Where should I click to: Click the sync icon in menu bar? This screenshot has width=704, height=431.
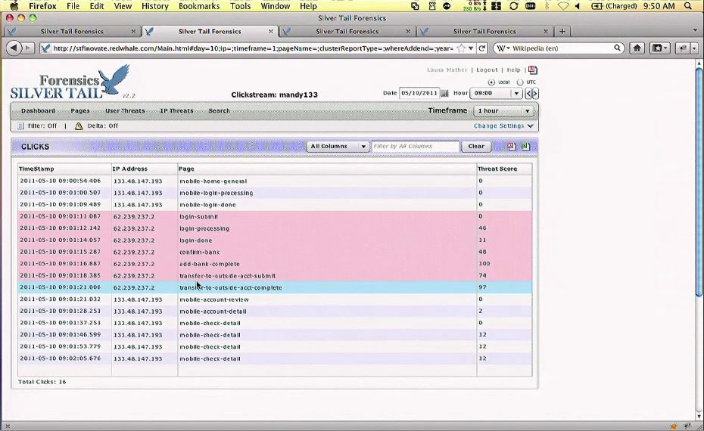514,6
